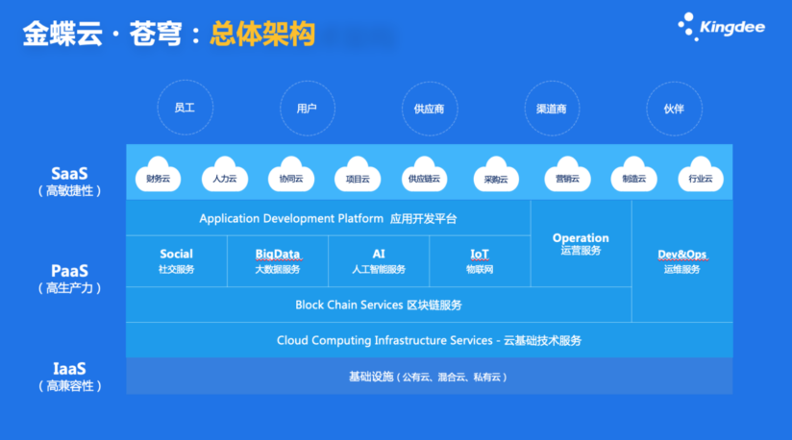Click the 项目云 cloud icon
This screenshot has width=792, height=440.
click(x=358, y=174)
